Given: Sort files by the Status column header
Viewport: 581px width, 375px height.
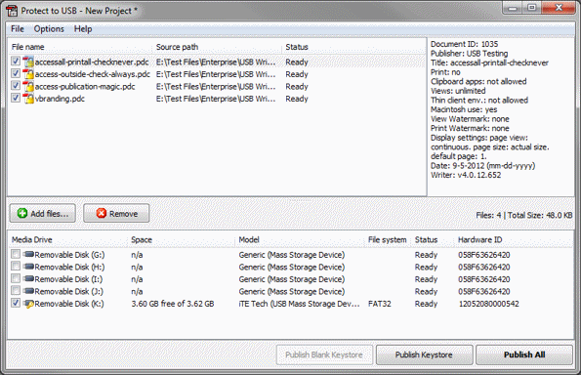Looking at the screenshot, I should pyautogui.click(x=297, y=47).
